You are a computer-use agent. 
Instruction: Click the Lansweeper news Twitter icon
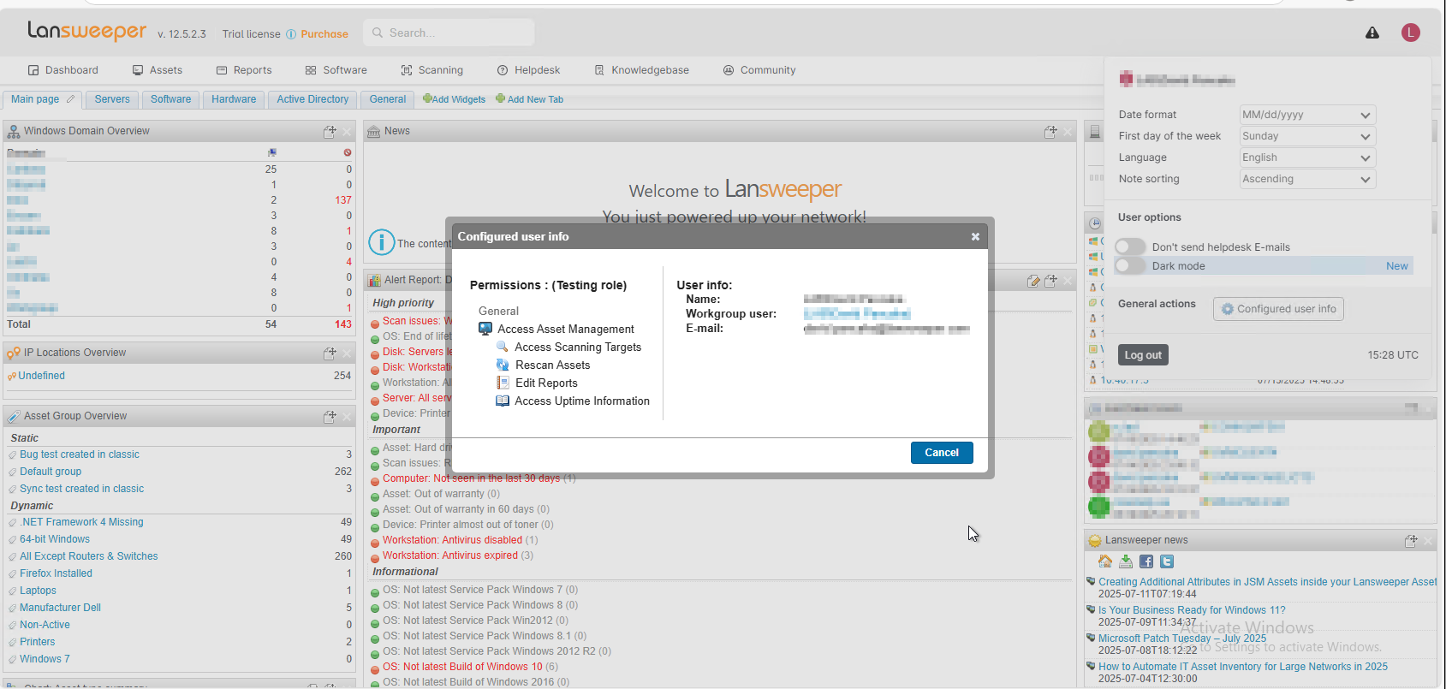[x=1167, y=561]
